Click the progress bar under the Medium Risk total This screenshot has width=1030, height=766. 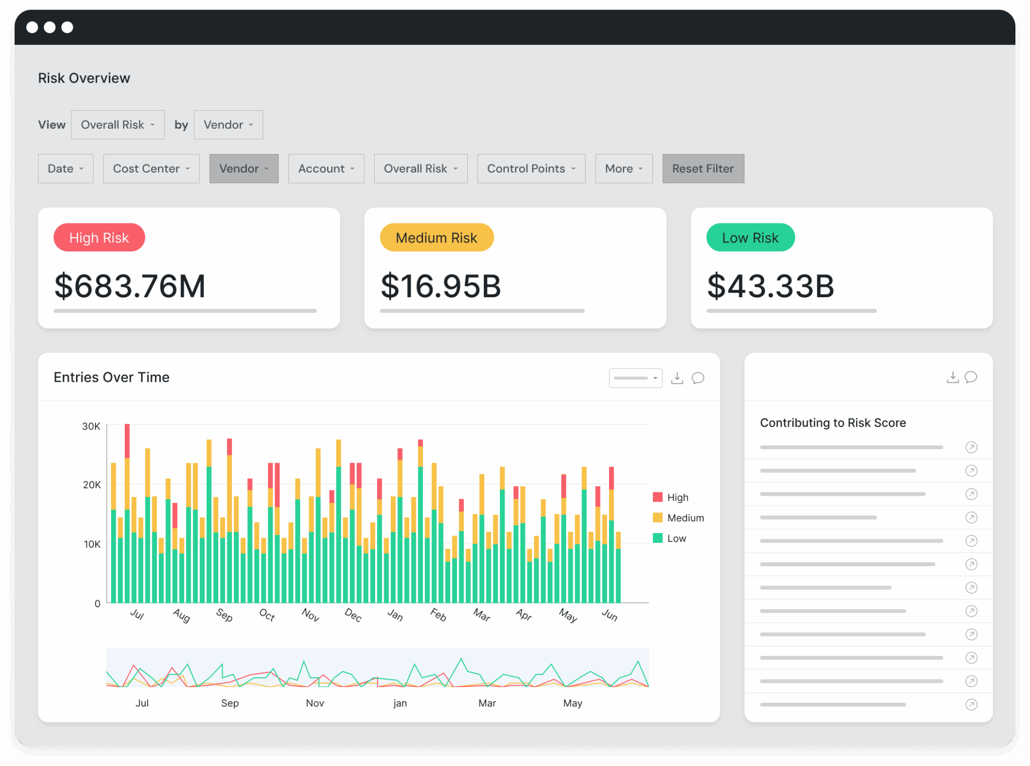[482, 311]
